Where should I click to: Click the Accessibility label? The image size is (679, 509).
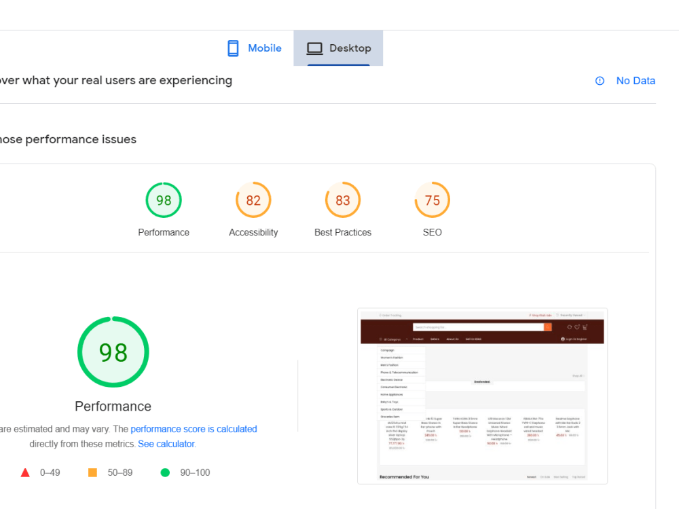point(253,232)
